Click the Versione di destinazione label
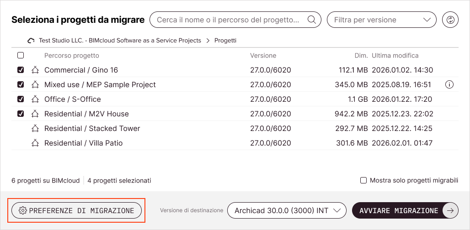This screenshot has width=470, height=230. click(x=192, y=210)
